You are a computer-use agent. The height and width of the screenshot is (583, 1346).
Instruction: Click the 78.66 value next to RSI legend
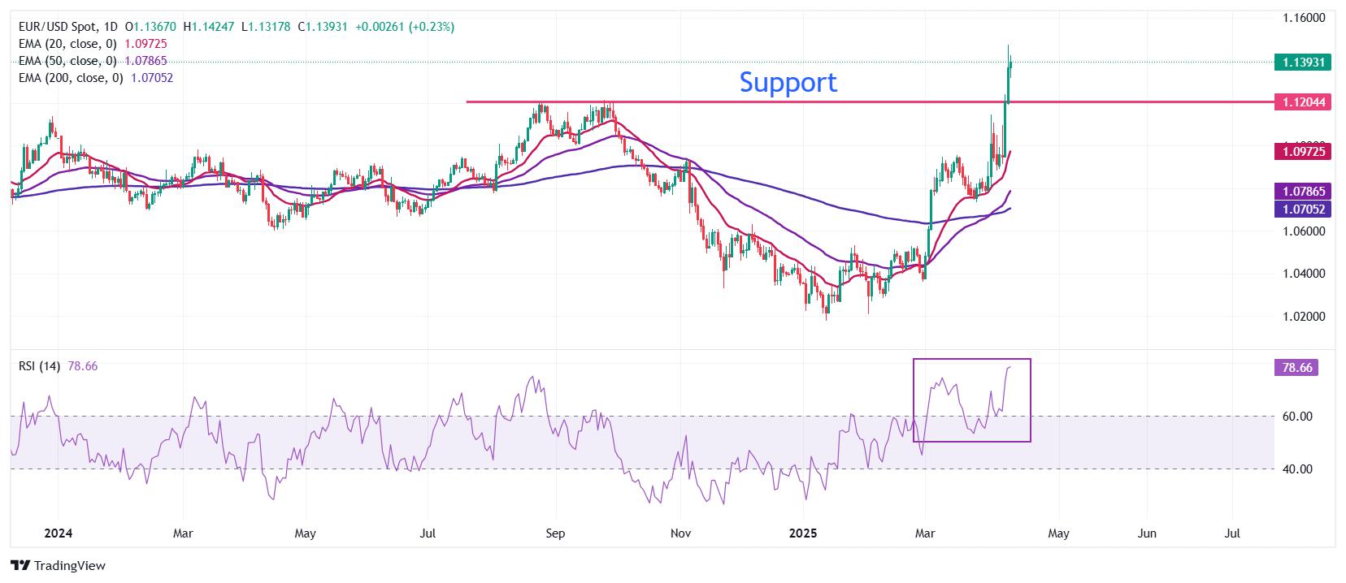(x=82, y=366)
